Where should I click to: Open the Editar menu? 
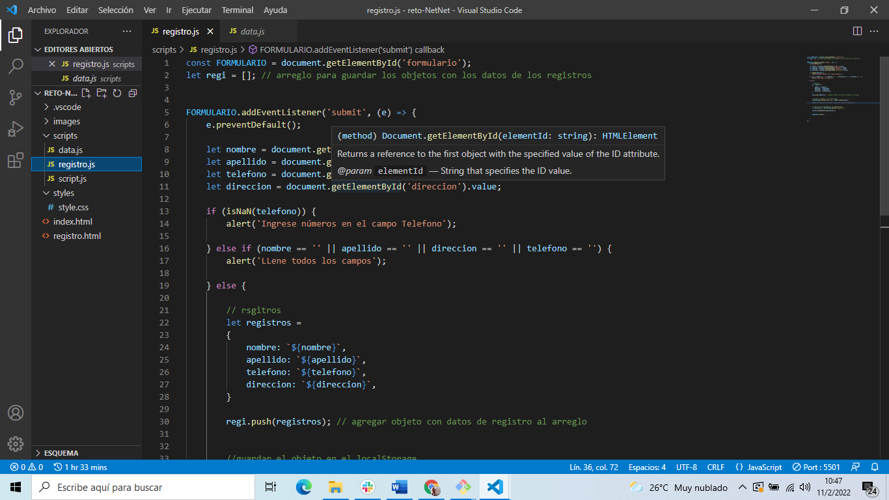(x=77, y=10)
